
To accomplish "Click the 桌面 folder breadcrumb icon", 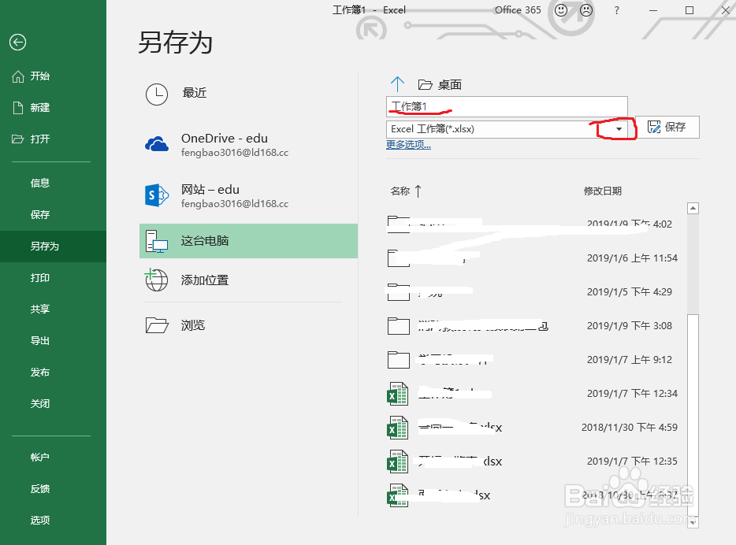I will coord(422,83).
